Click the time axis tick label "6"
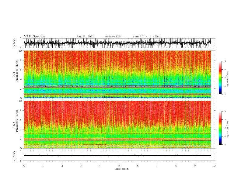This screenshot has height=186, width=241. point(138,166)
